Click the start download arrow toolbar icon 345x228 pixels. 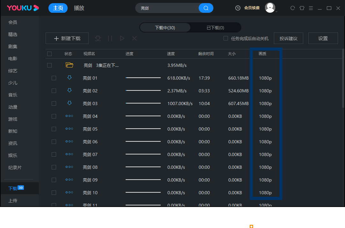click(x=98, y=39)
